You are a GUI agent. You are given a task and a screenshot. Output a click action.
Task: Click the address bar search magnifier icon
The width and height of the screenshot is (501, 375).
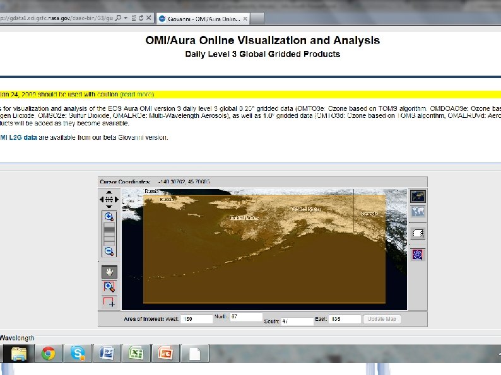118,18
